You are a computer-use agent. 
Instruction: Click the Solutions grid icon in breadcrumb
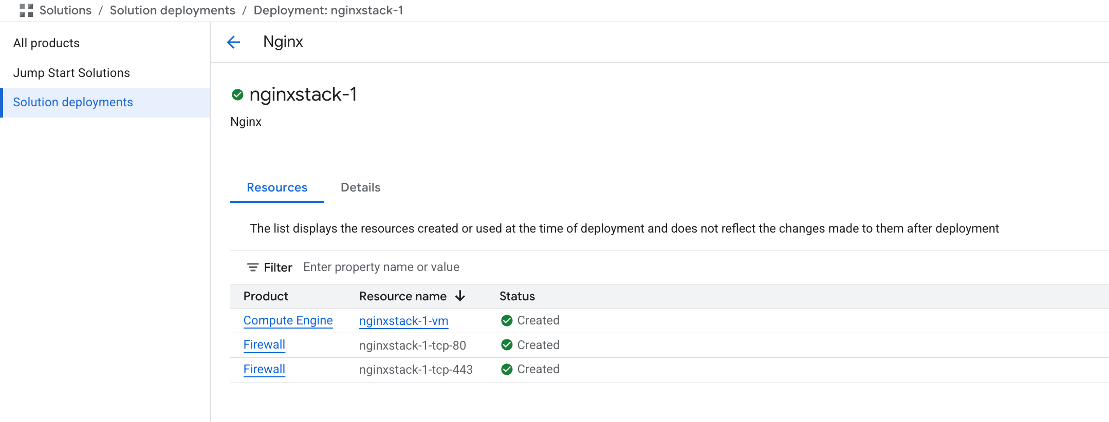click(26, 10)
